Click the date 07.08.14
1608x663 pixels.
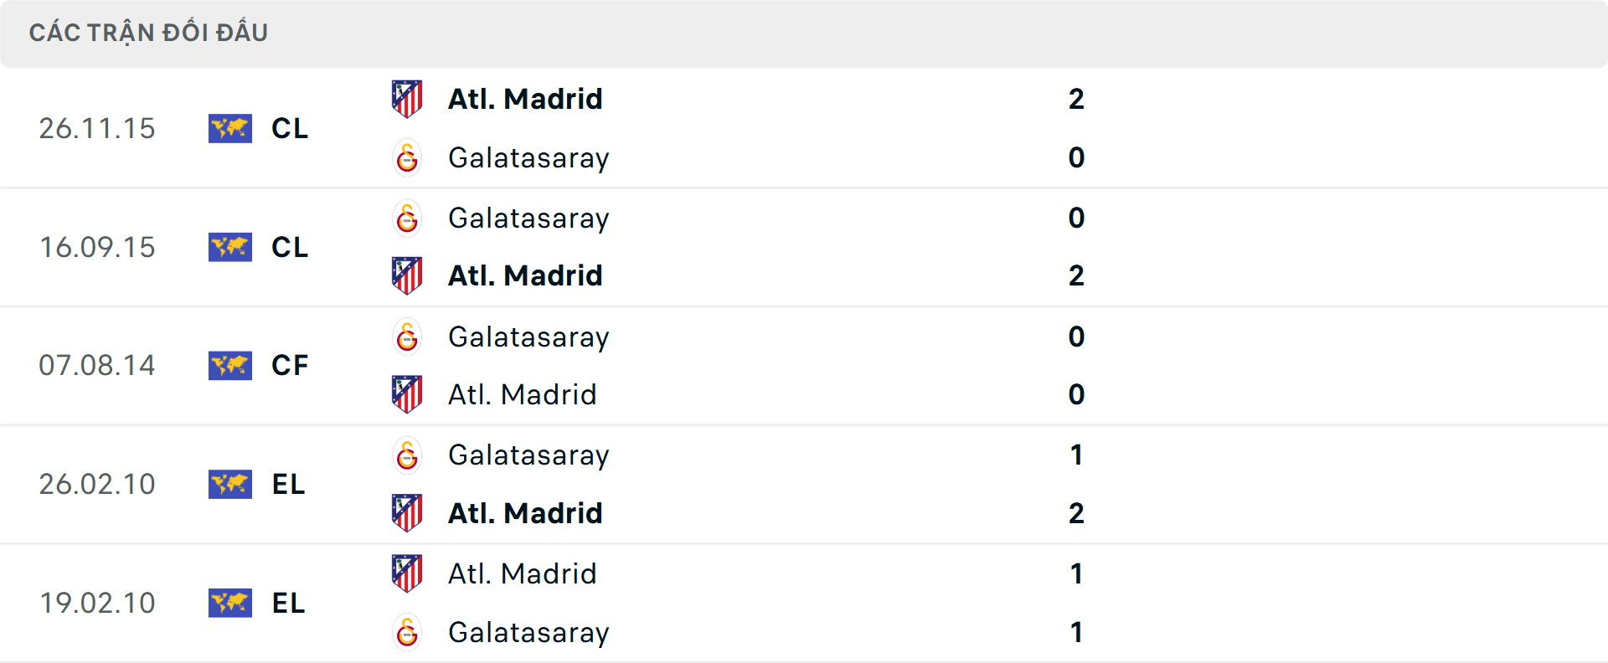97,366
